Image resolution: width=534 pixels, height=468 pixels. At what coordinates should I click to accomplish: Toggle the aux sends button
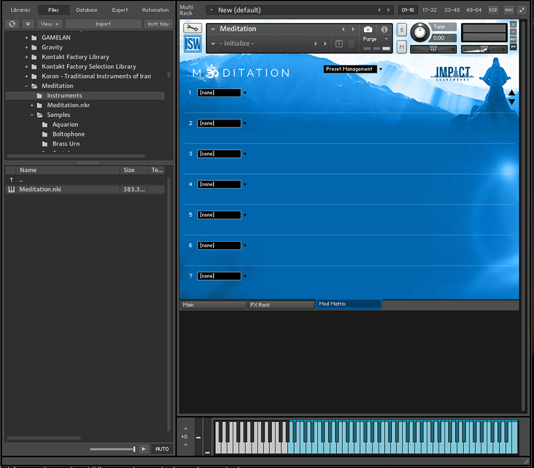coord(509,10)
